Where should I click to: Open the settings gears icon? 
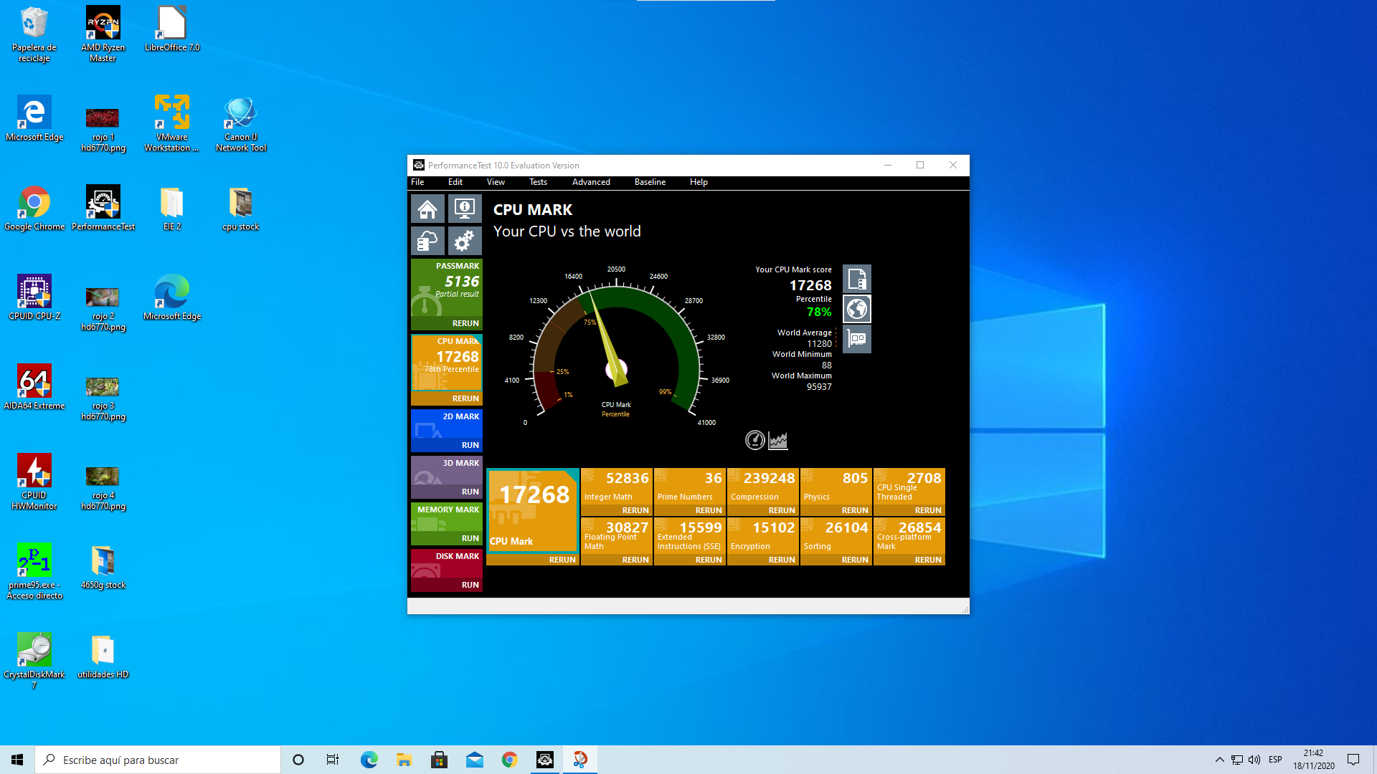point(465,242)
